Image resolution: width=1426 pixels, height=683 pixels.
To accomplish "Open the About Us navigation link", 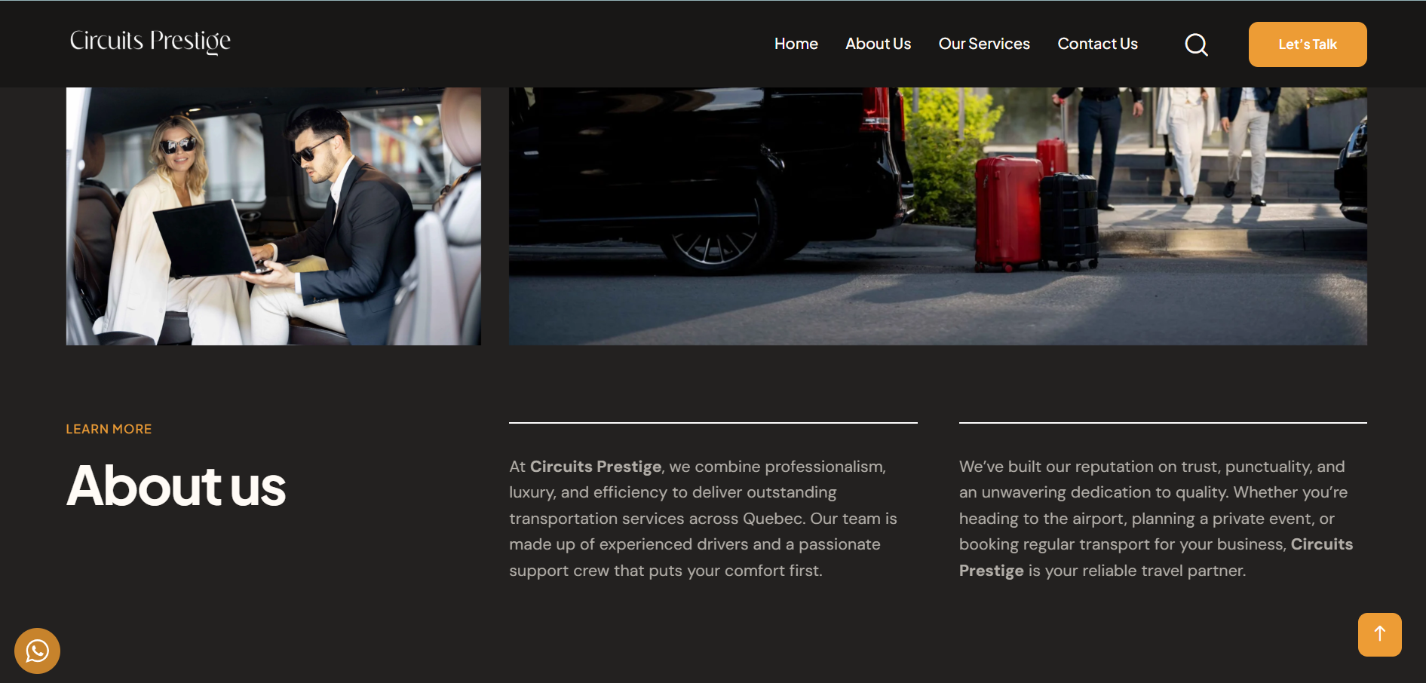I will click(x=878, y=44).
